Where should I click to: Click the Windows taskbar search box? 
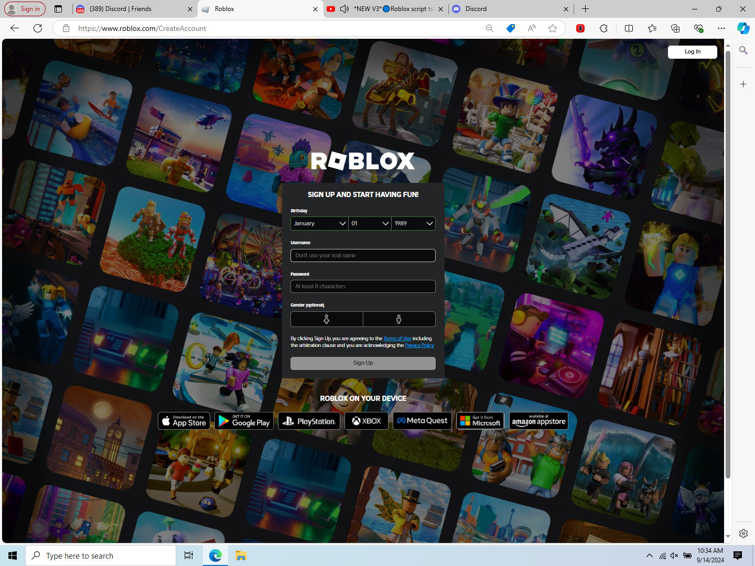101,556
